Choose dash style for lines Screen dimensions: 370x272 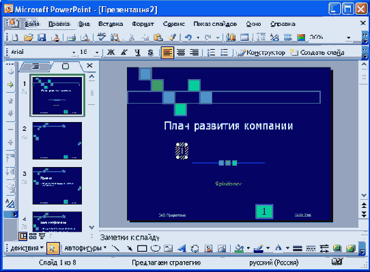(311, 248)
